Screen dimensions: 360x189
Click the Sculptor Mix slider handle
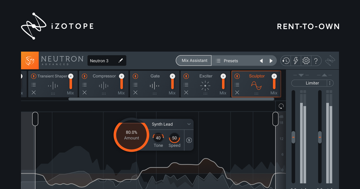pos(274,76)
